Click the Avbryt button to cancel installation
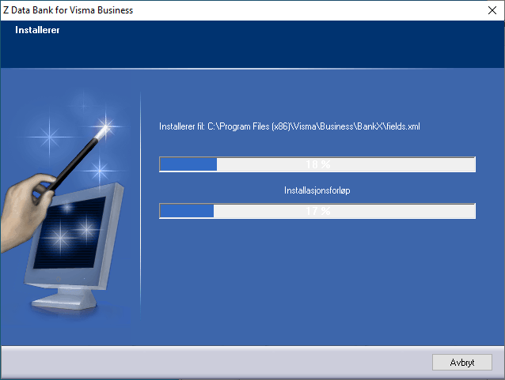The width and height of the screenshot is (505, 380). 462,362
